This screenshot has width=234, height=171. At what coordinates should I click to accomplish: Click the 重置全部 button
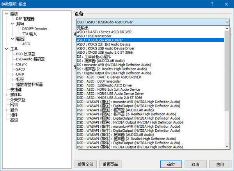(x=85, y=164)
